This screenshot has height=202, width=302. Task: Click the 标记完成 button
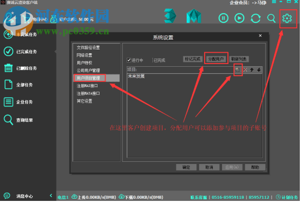(193, 59)
